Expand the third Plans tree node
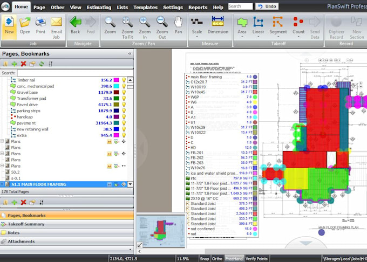The image size is (367, 262). pos(2,154)
